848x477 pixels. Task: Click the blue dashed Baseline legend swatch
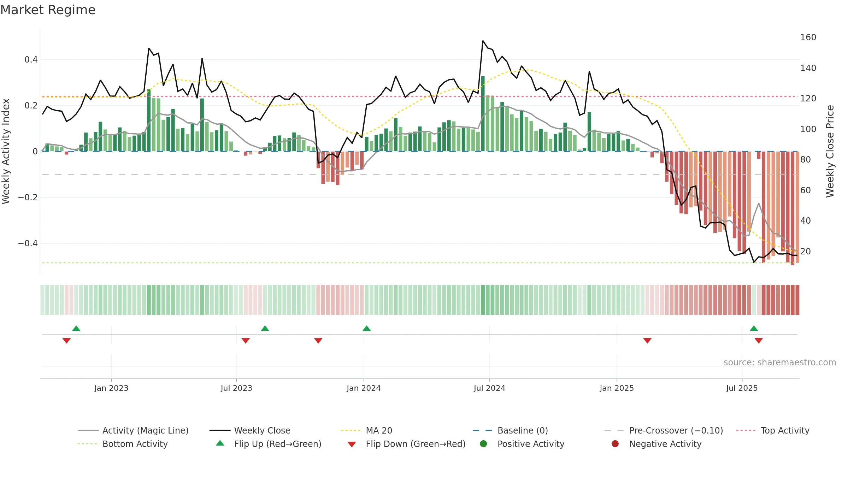pyautogui.click(x=483, y=430)
